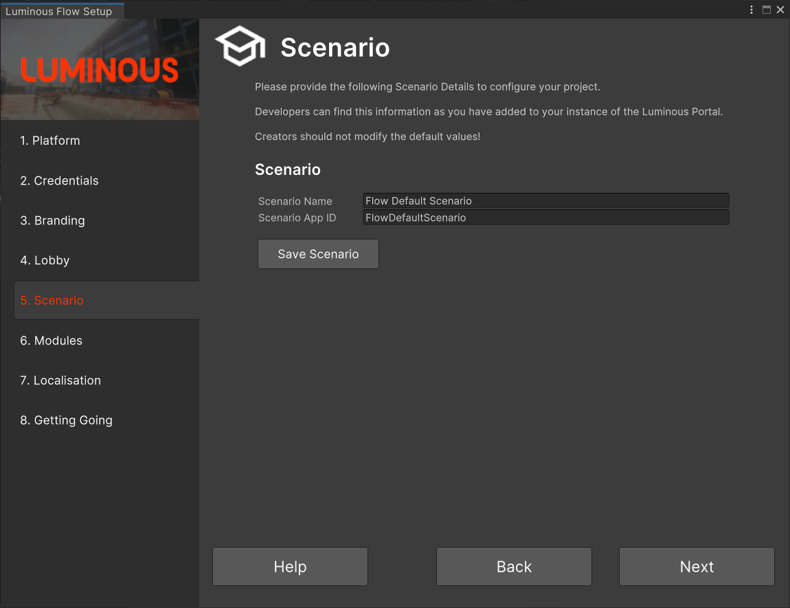
Task: Go back using the Back button
Action: pos(514,566)
